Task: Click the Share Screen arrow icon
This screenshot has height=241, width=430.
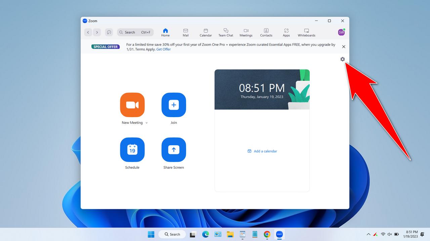Action: [x=174, y=150]
